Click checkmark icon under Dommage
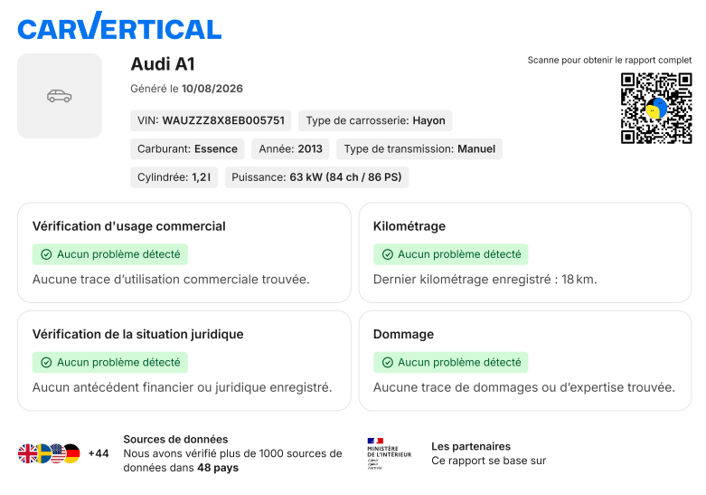The width and height of the screenshot is (706, 495). (387, 363)
